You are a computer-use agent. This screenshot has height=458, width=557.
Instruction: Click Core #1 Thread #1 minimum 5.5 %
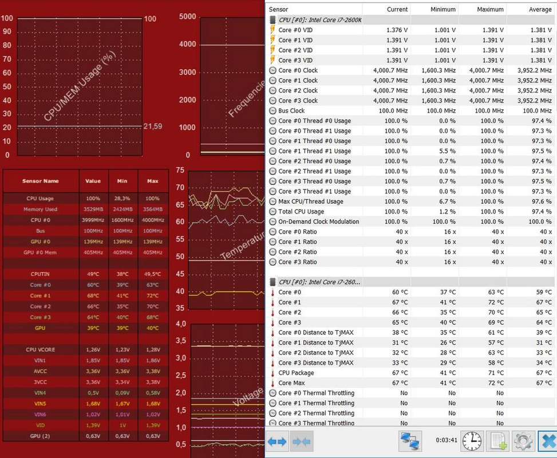(447, 151)
